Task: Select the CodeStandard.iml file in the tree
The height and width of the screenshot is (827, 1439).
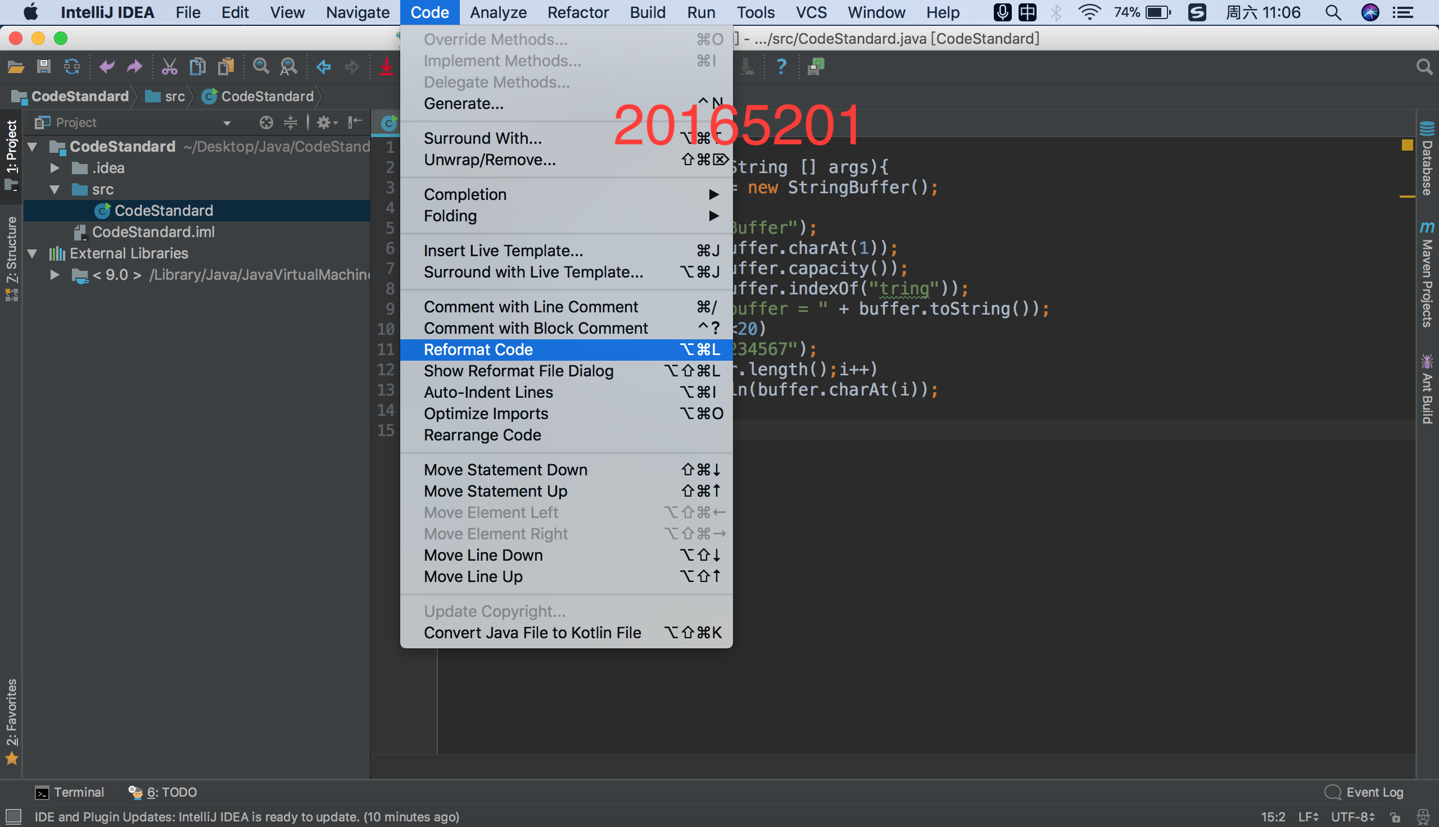Action: [153, 232]
